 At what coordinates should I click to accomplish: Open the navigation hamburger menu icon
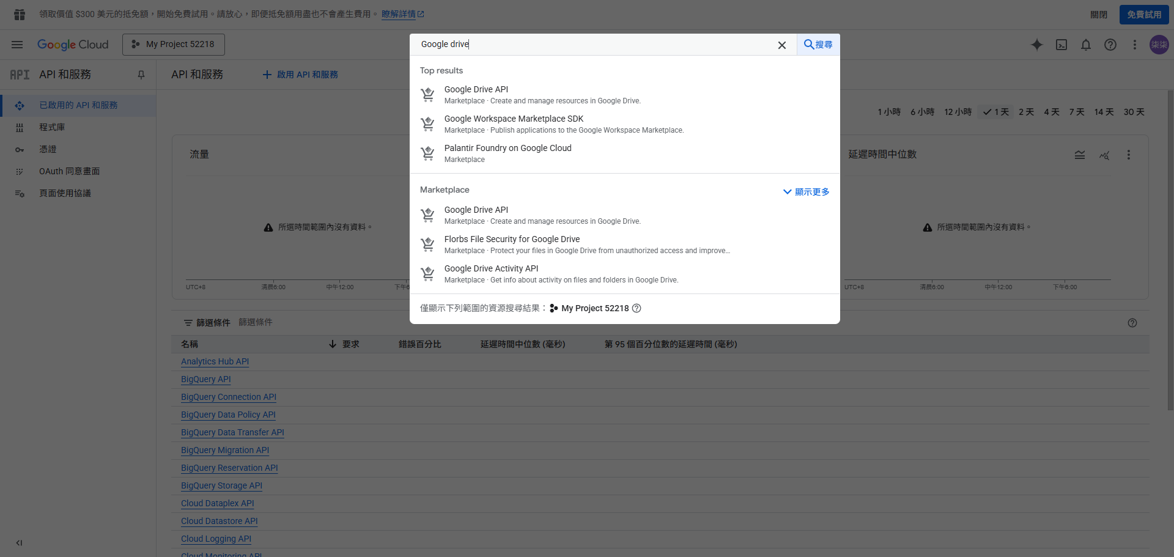(17, 44)
